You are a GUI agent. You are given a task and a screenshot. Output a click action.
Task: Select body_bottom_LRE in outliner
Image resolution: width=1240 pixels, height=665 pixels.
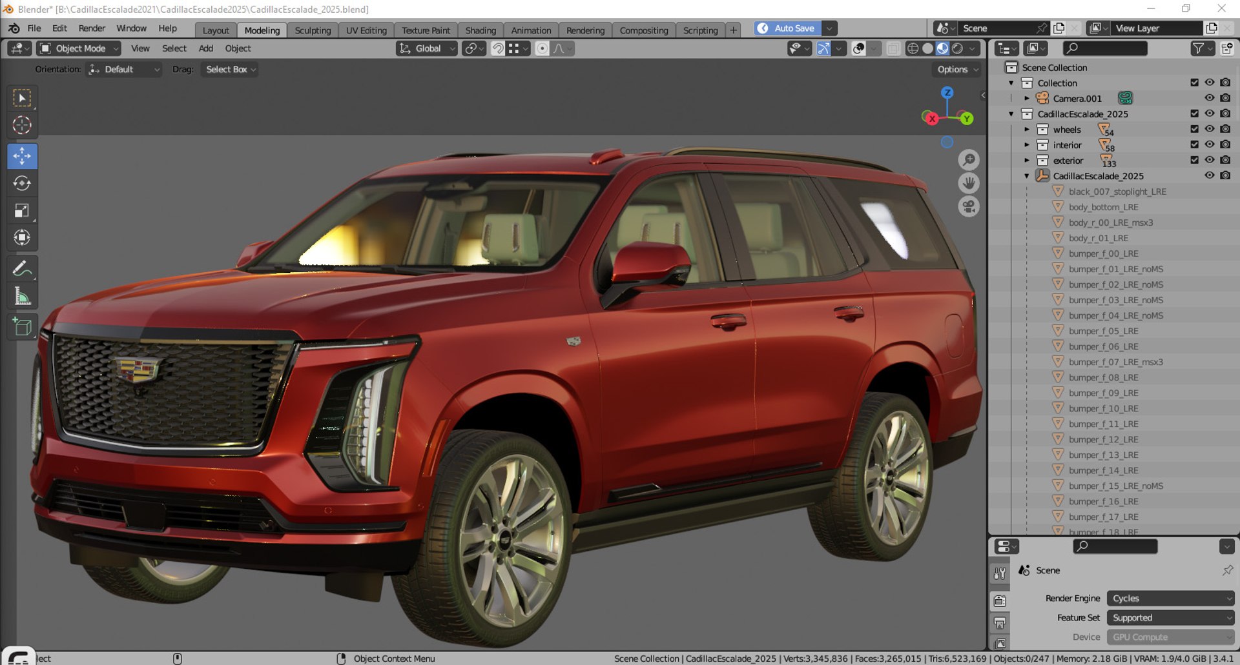coord(1103,207)
